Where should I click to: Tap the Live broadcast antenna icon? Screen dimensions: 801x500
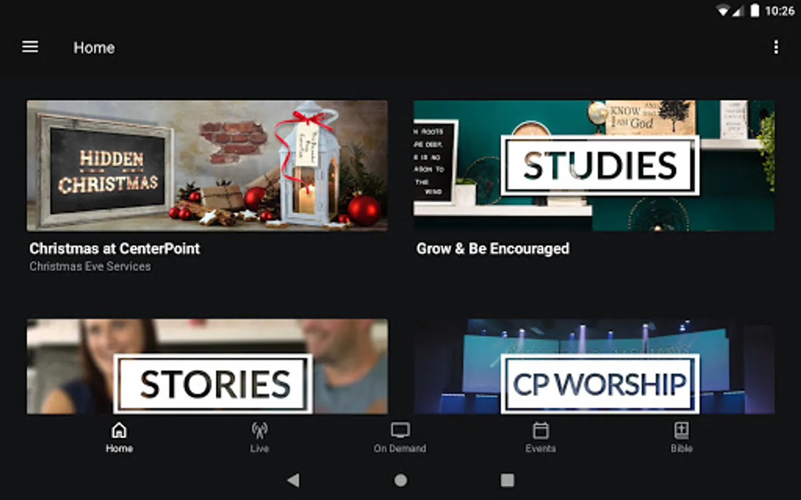pyautogui.click(x=259, y=430)
